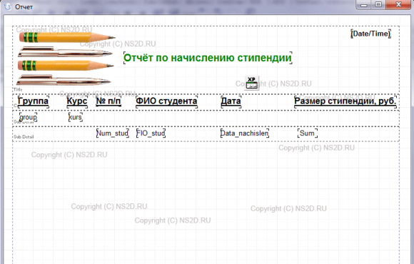Select the group data field
This screenshot has width=414, height=264.
28,117
